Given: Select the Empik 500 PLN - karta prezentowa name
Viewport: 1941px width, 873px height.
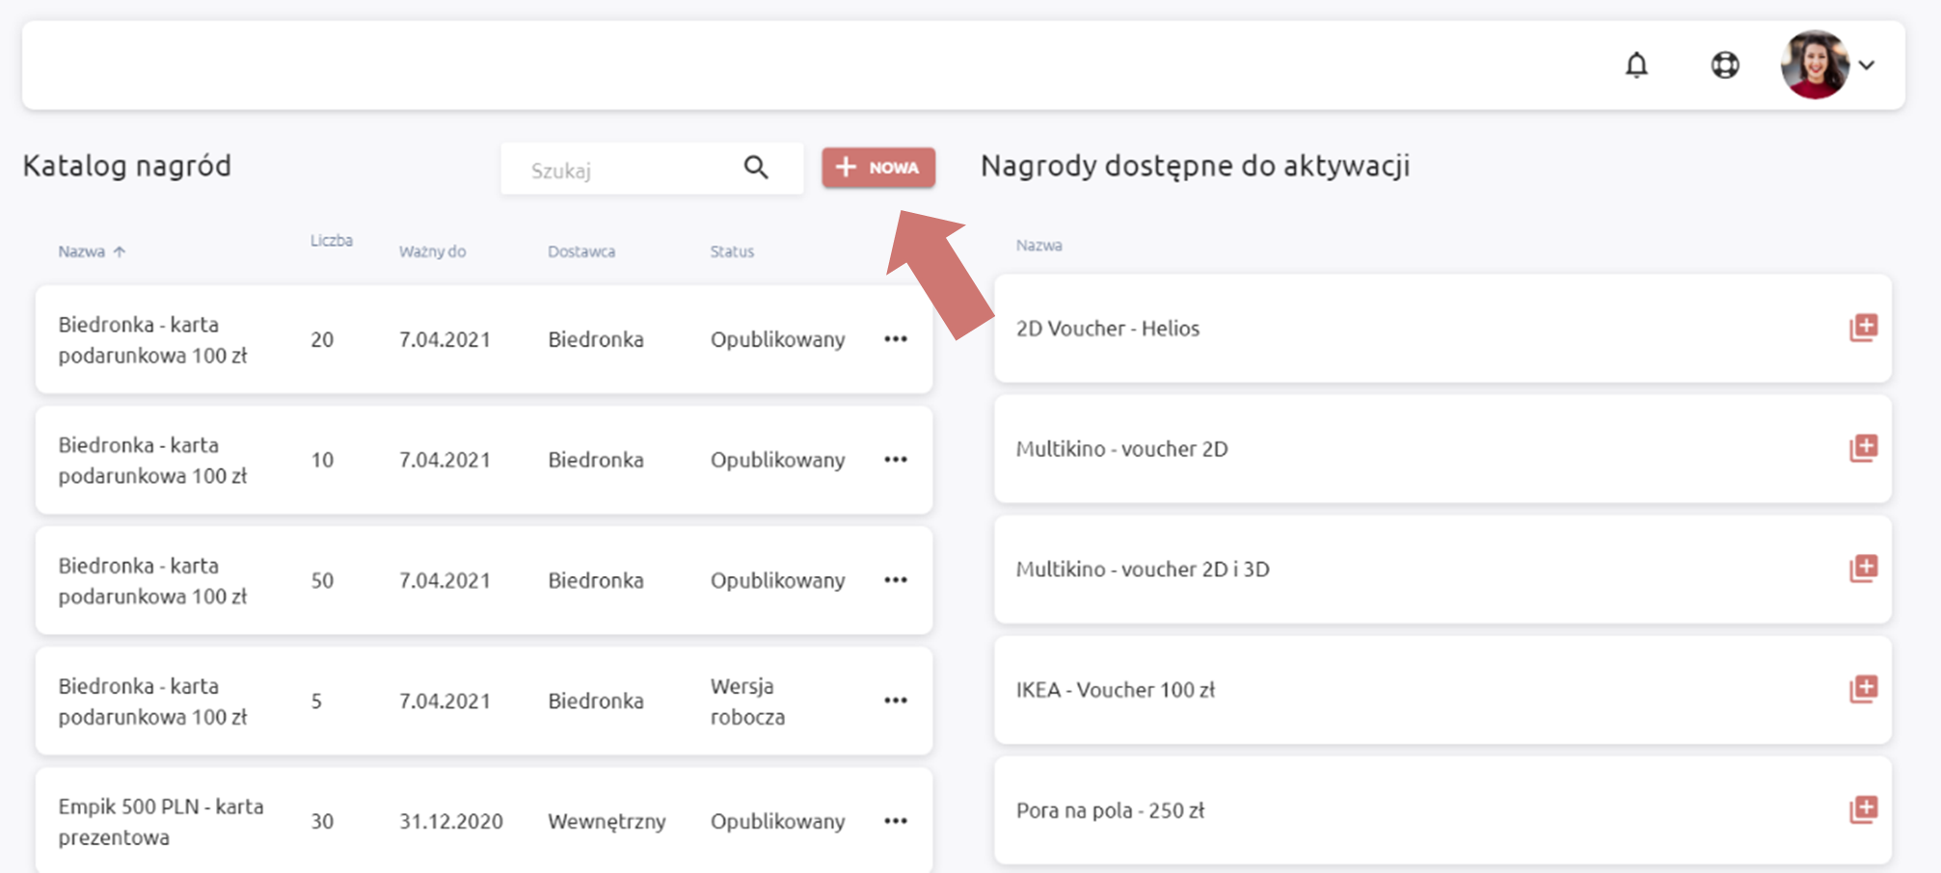Looking at the screenshot, I should [160, 822].
